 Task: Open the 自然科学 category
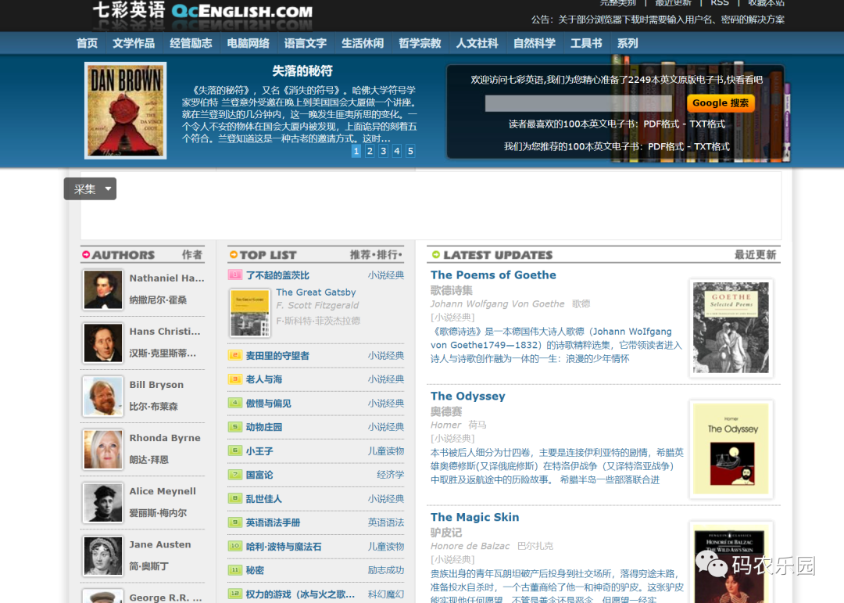[535, 43]
